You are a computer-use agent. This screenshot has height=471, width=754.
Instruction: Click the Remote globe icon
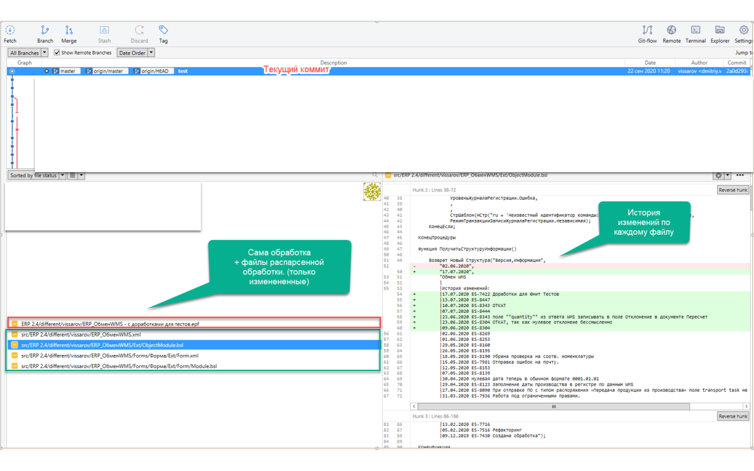click(x=672, y=34)
